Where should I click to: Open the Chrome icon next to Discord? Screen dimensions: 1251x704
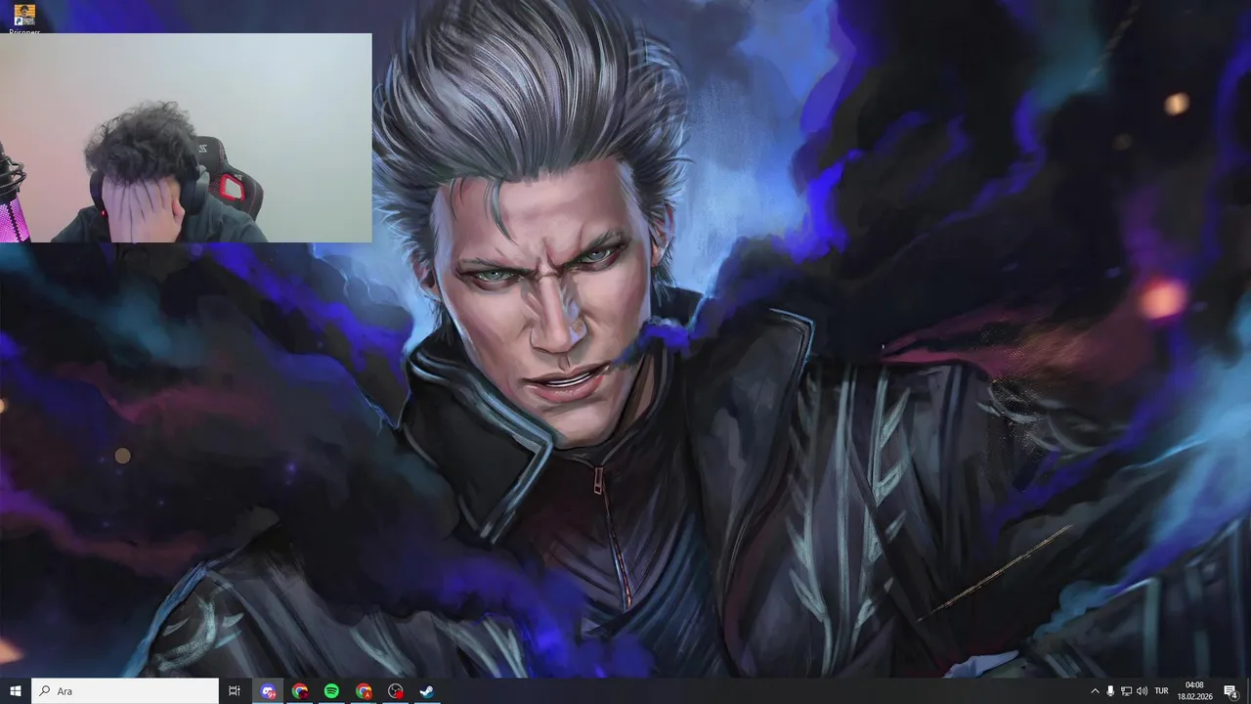click(300, 691)
